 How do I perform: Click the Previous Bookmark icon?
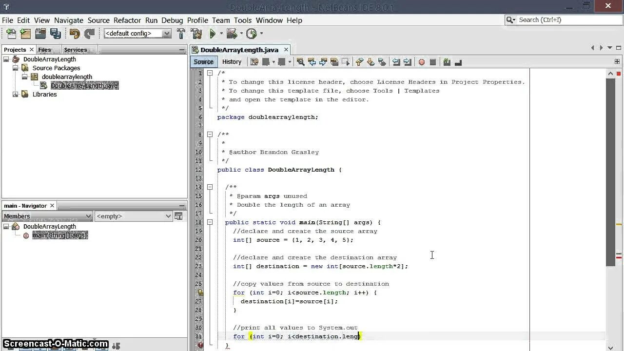click(359, 62)
